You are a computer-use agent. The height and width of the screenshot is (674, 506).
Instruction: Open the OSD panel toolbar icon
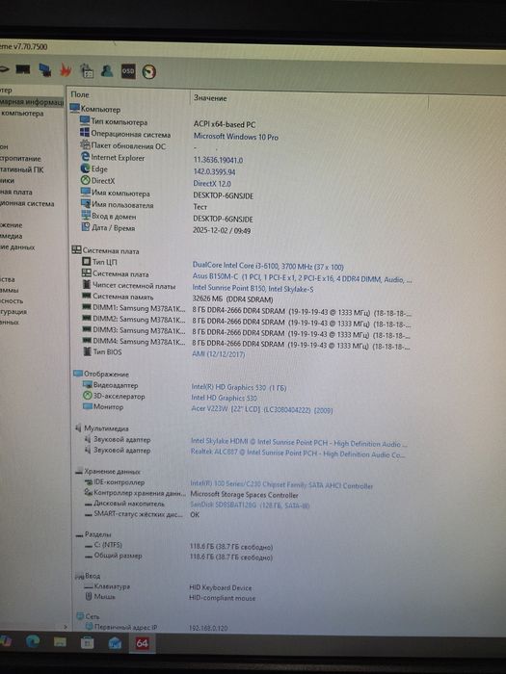(128, 71)
